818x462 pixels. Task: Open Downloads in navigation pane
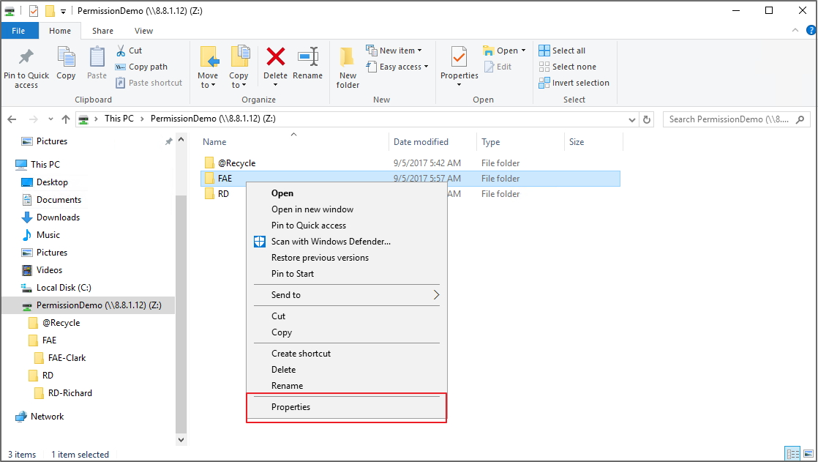point(58,217)
